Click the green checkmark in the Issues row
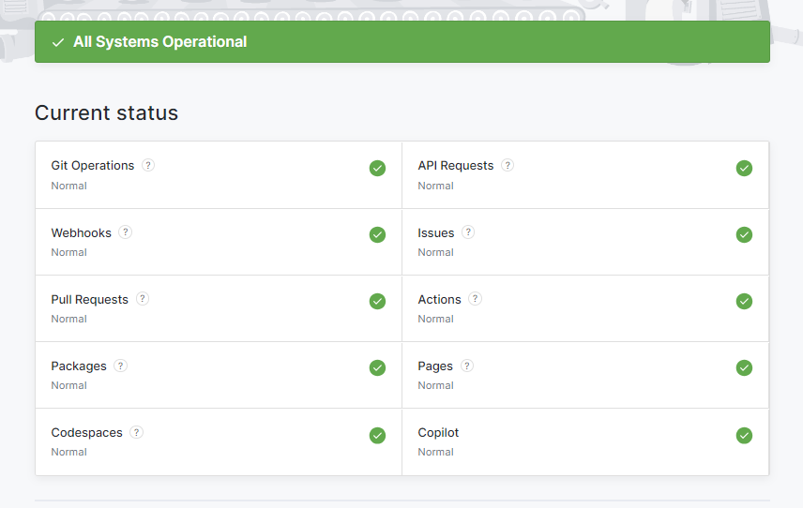The image size is (803, 508). (744, 235)
